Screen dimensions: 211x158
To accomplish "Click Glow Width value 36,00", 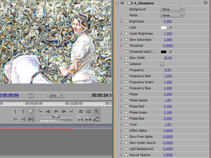I will click(x=168, y=58).
